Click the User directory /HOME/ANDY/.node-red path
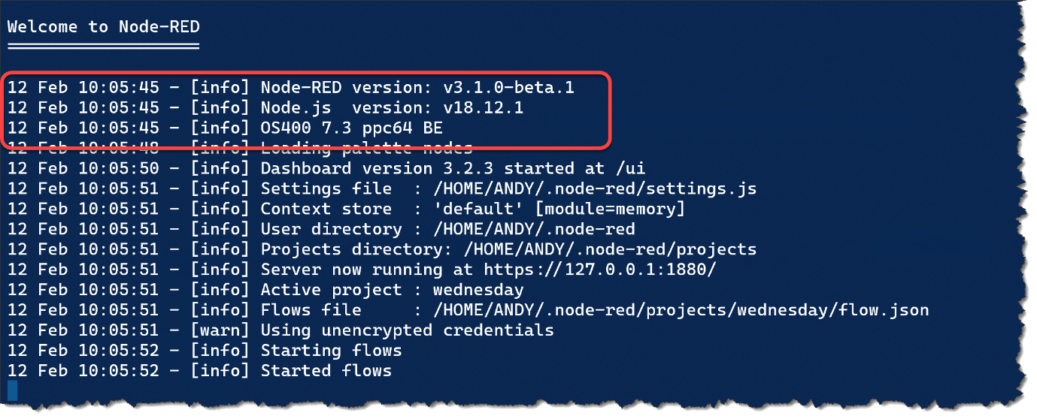 click(534, 229)
